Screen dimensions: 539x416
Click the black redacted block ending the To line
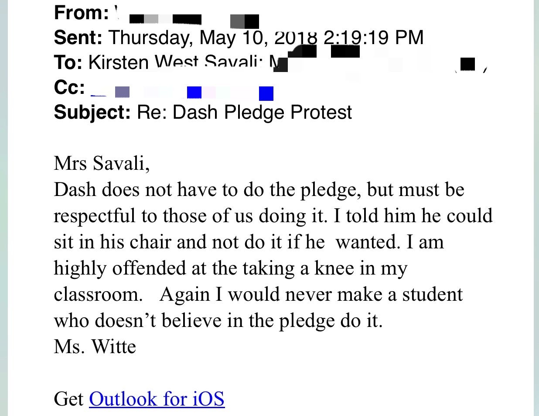[x=467, y=64]
